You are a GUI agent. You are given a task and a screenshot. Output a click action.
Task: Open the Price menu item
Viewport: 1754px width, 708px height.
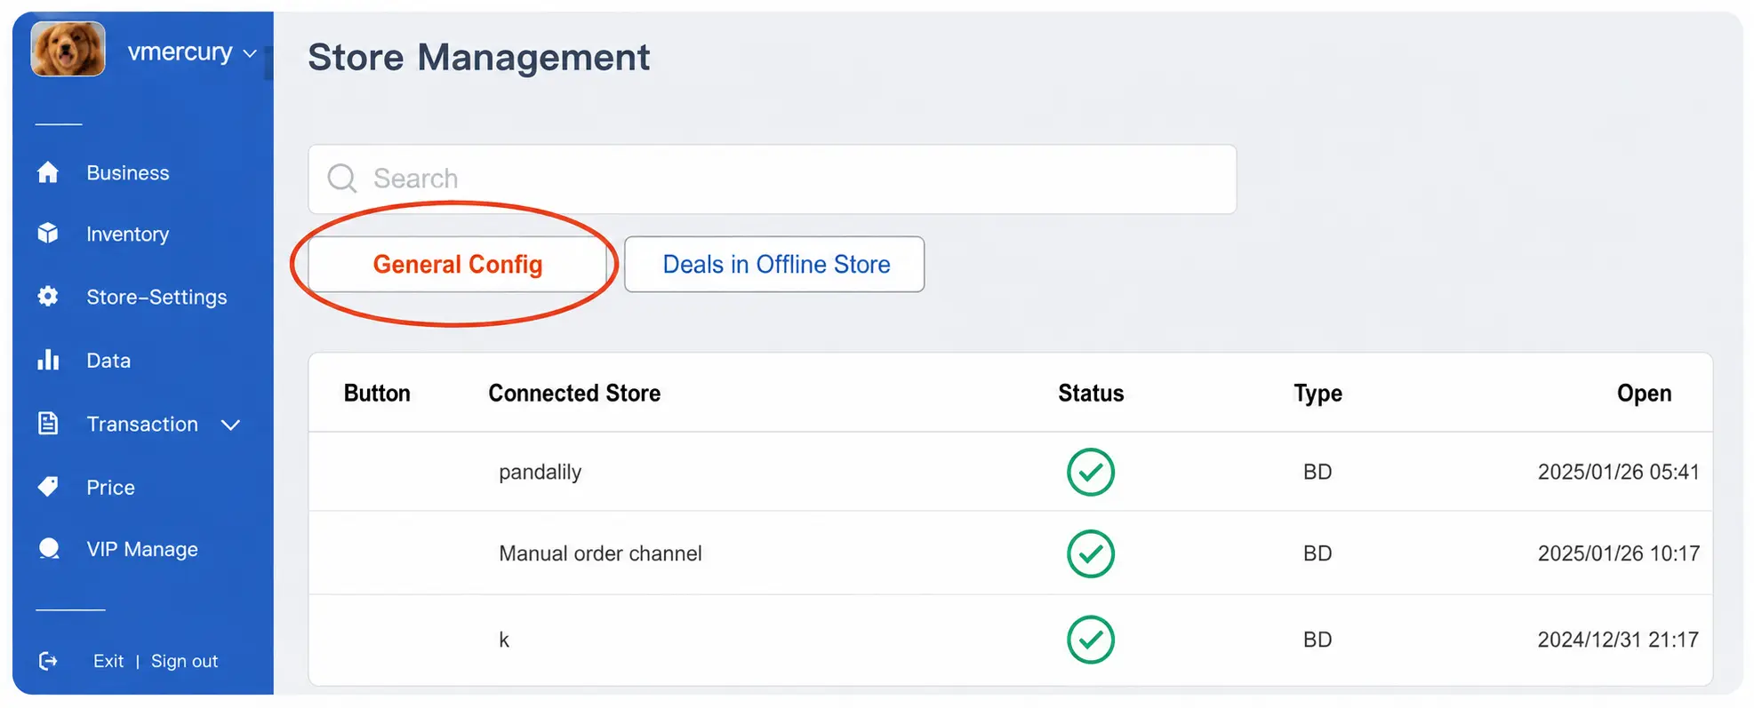pyautogui.click(x=110, y=487)
